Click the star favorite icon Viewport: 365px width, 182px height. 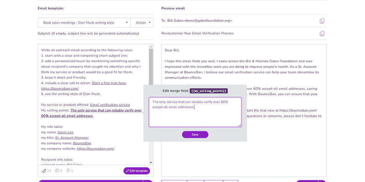[x=68, y=171]
